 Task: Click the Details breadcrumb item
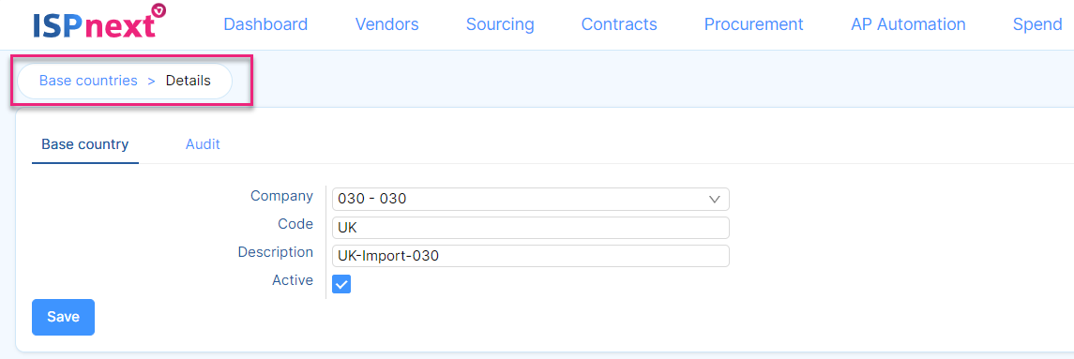(x=189, y=81)
